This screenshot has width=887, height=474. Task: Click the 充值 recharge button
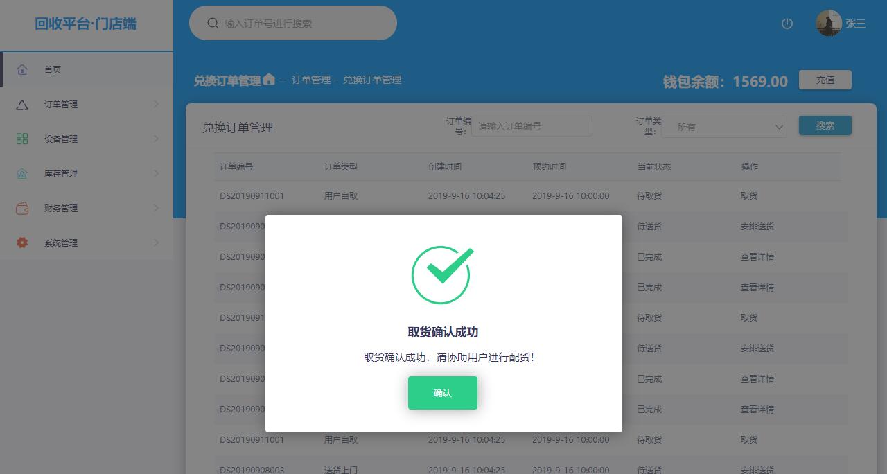pyautogui.click(x=825, y=80)
